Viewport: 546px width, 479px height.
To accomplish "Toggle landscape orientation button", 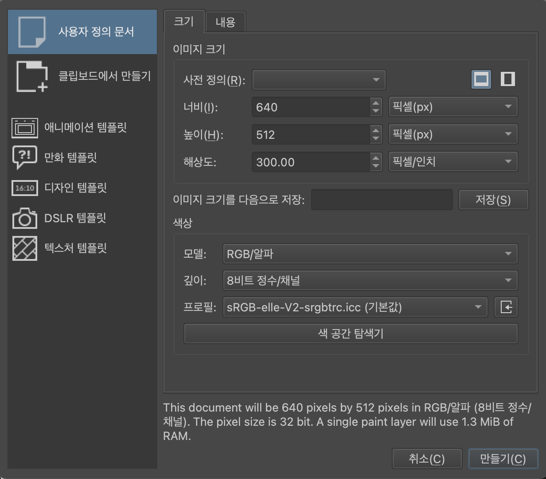I will pos(481,79).
